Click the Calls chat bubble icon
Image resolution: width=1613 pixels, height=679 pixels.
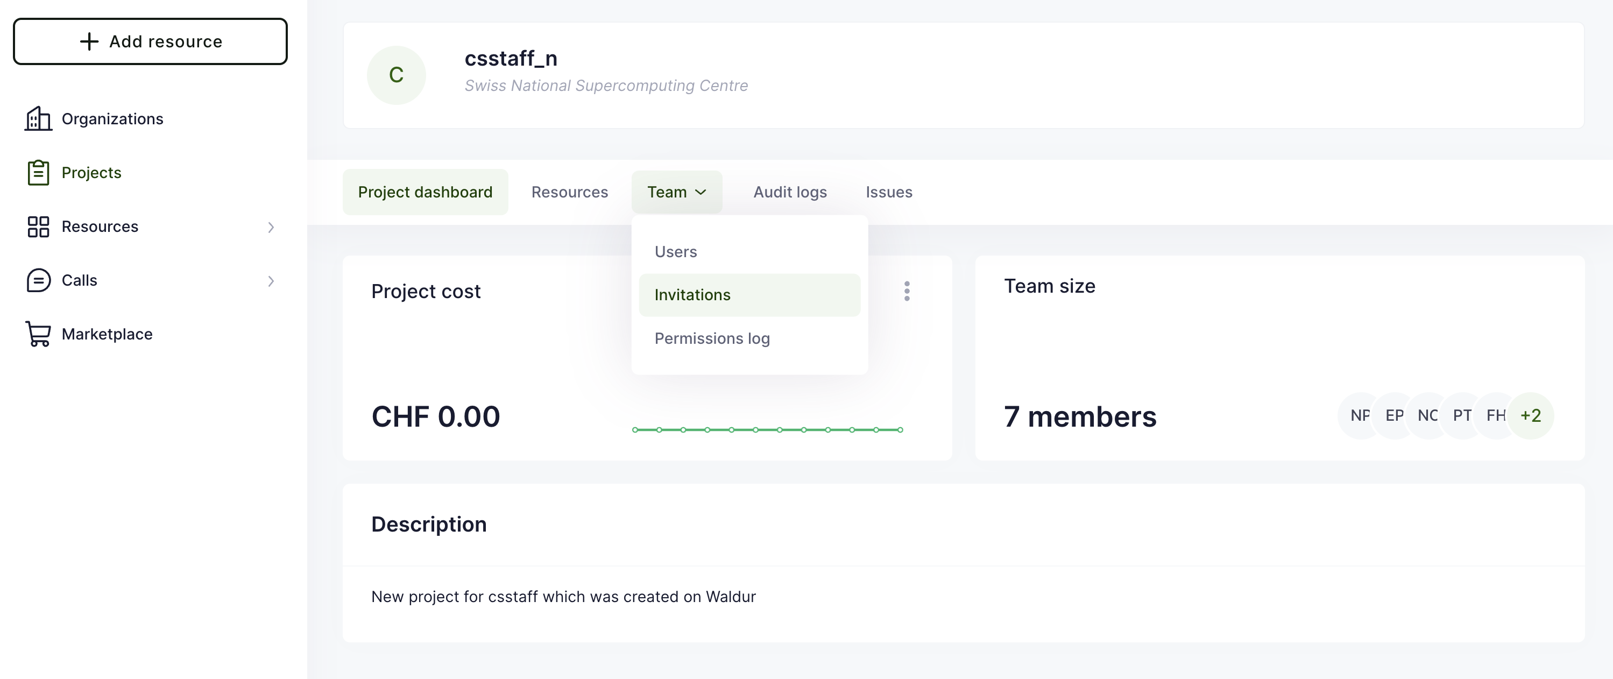coord(38,280)
